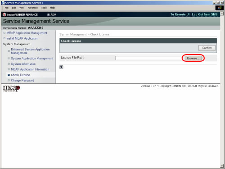Maximize the browser window
The image size is (225, 169).
pyautogui.click(x=218, y=3)
